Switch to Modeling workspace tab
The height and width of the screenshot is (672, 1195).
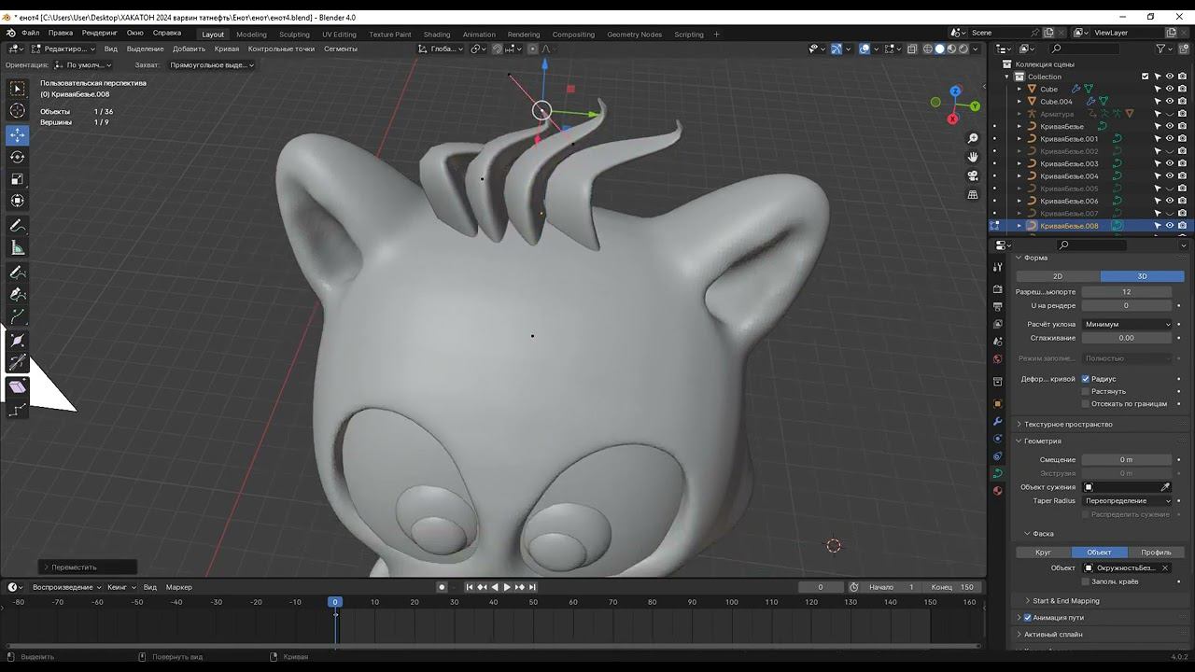click(251, 35)
